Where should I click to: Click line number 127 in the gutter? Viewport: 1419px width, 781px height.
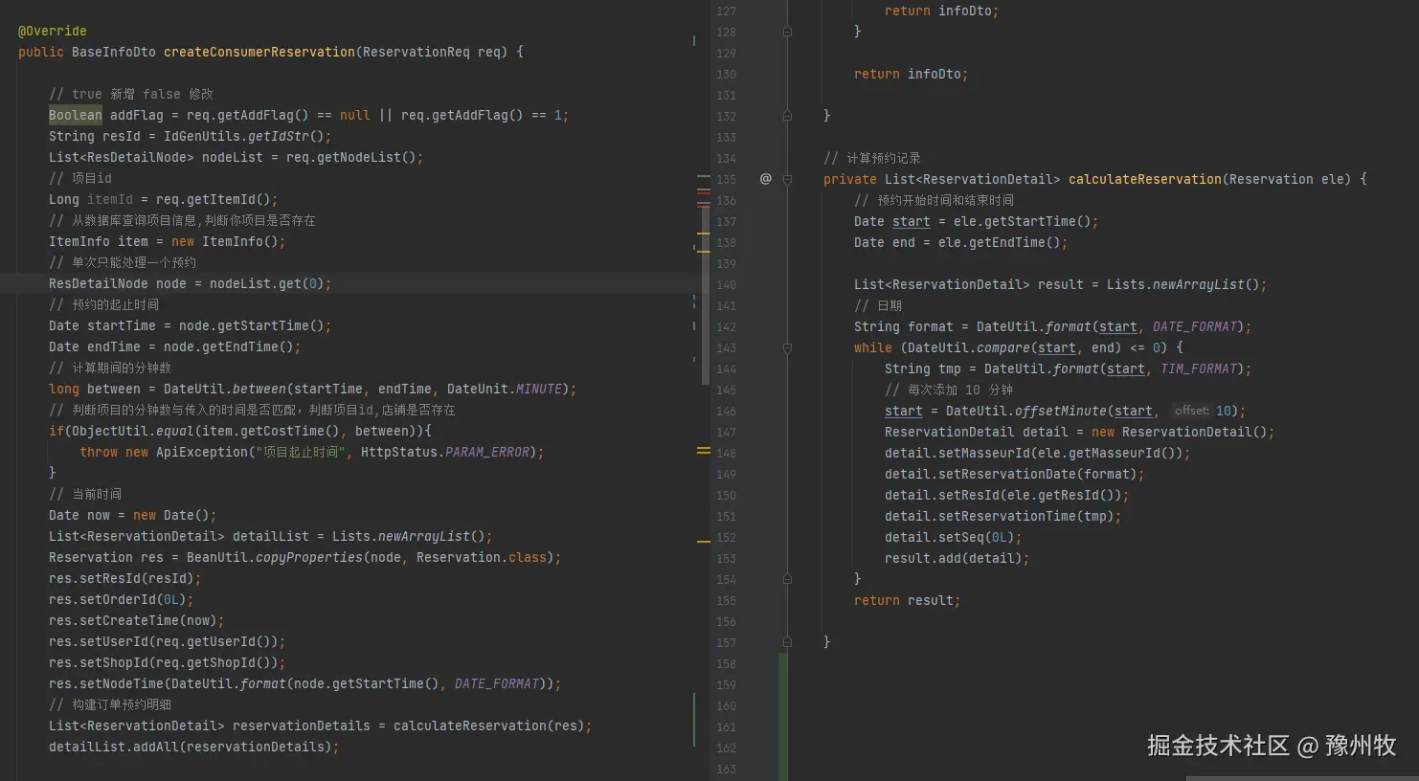[x=726, y=11]
